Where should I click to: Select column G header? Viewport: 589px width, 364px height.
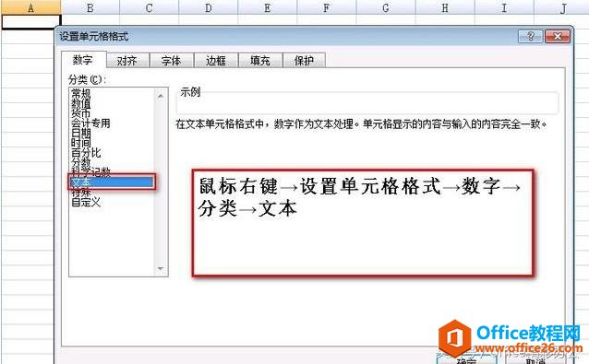pyautogui.click(x=386, y=7)
